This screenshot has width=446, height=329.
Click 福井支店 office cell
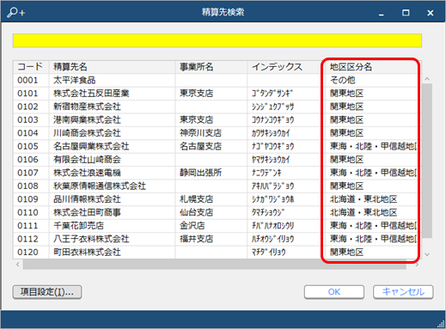click(x=211, y=239)
